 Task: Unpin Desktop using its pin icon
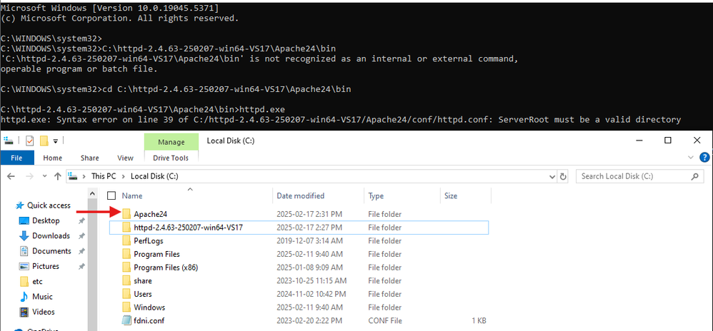81,220
